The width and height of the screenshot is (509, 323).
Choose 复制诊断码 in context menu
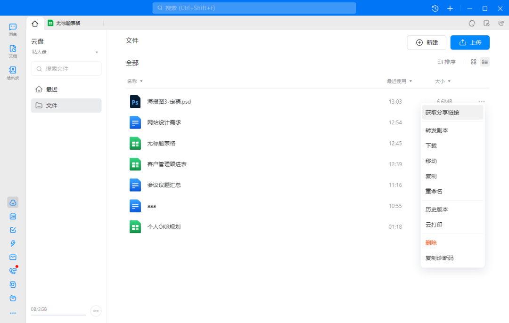(452, 258)
